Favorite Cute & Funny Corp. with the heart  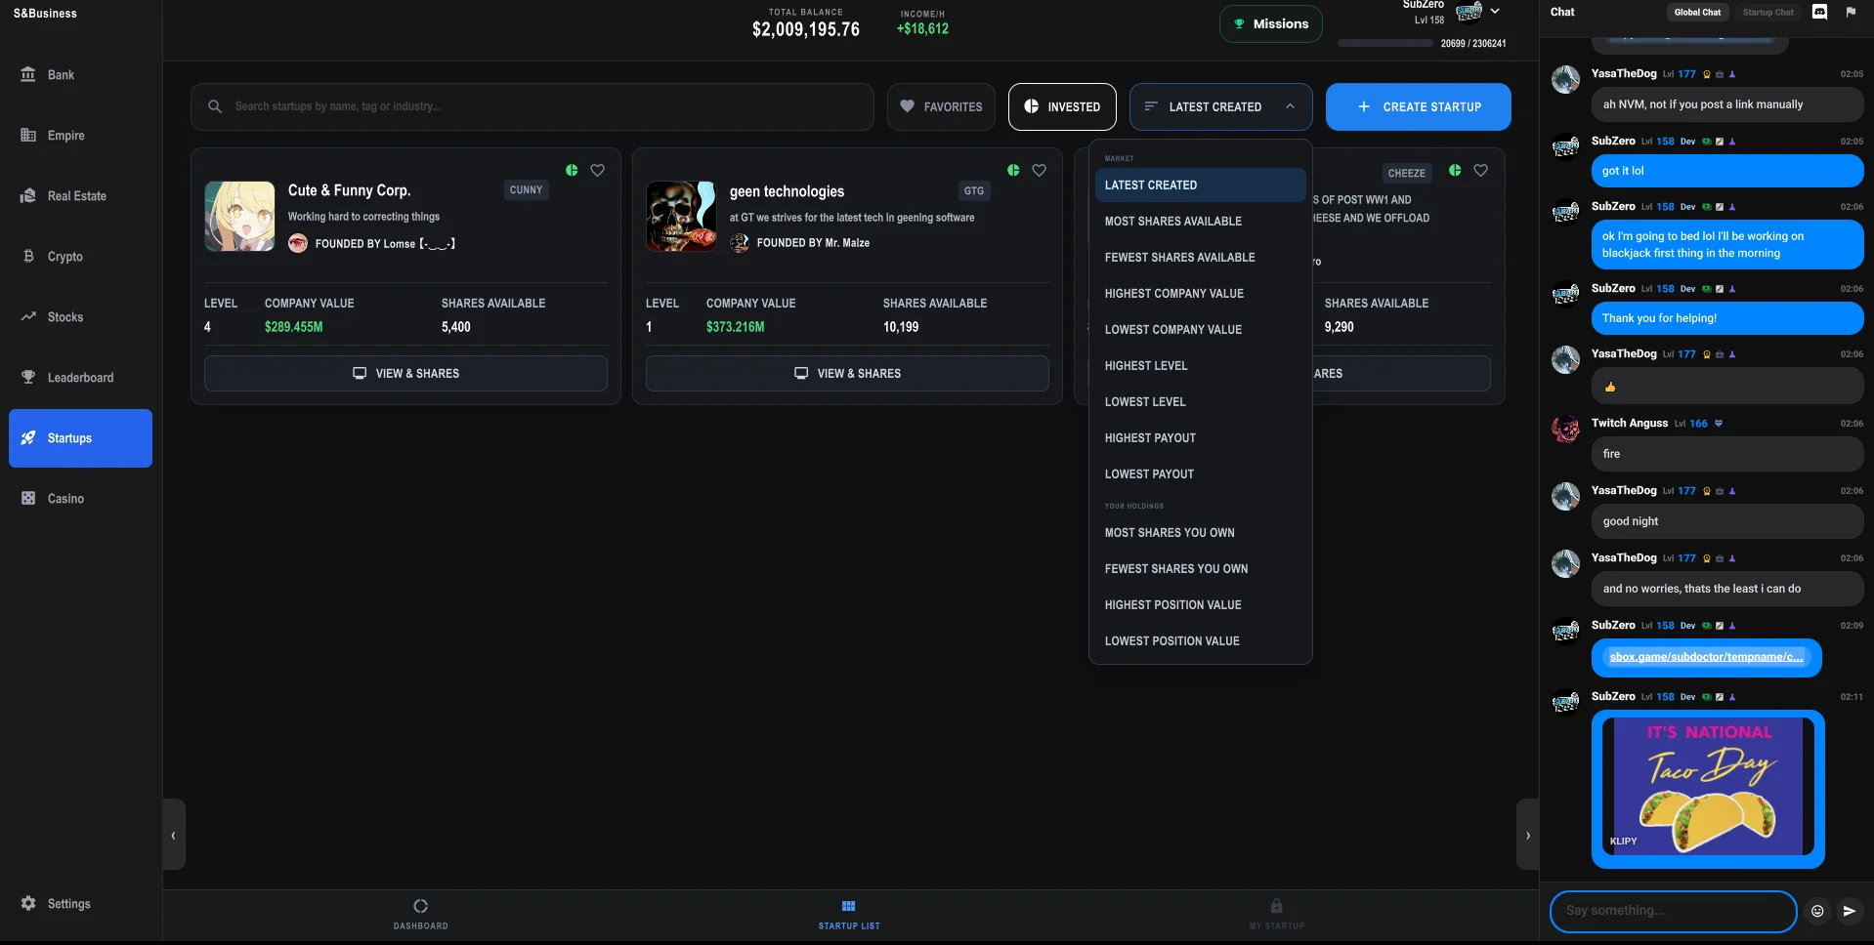tap(597, 170)
